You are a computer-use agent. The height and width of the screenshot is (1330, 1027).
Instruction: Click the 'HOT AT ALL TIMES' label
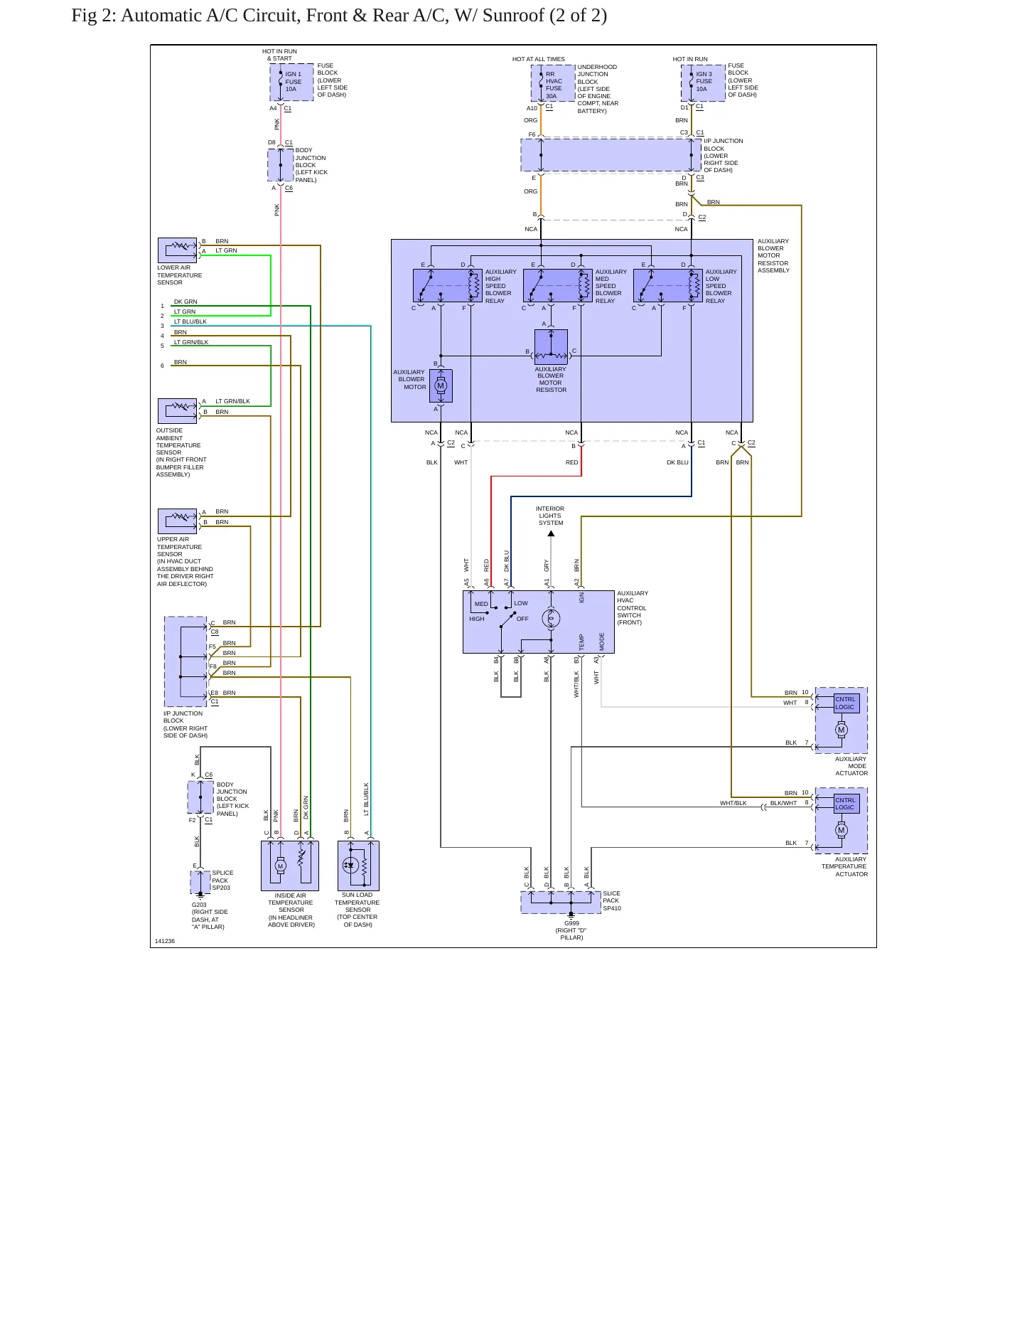[x=539, y=59]
